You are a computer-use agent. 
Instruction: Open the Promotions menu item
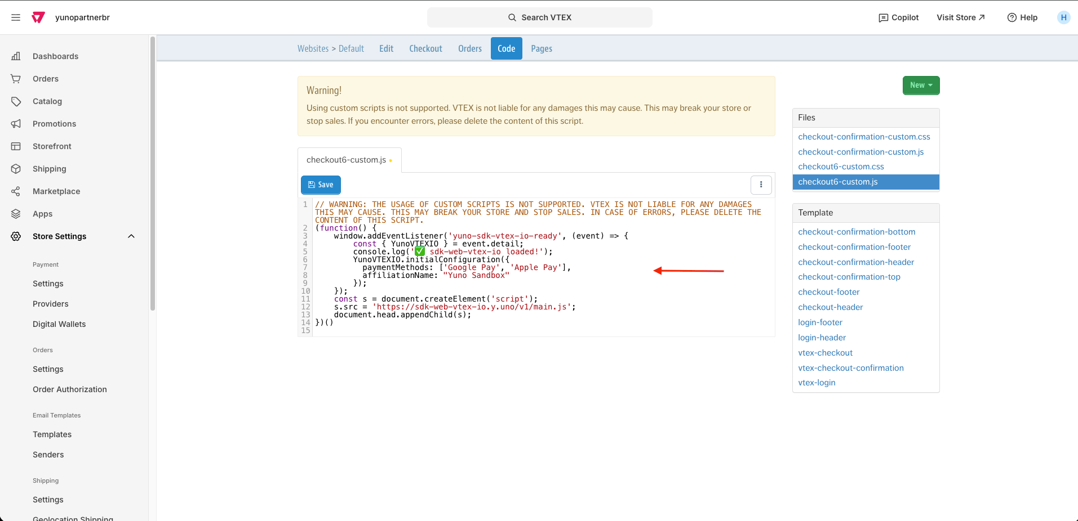(54, 124)
